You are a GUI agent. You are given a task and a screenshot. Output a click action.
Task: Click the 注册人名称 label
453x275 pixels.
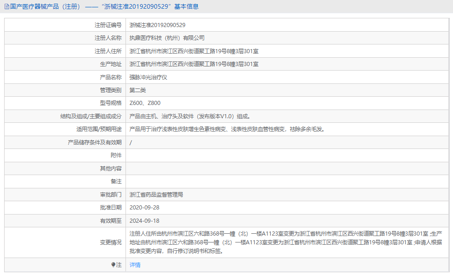[108, 38]
